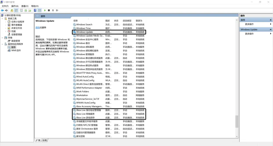Viewport: 273px width, 146px height.
Task: Click the Restart service icon
Action: (57, 10)
